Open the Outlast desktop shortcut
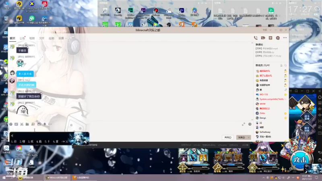322x181 pixels. coord(32,164)
